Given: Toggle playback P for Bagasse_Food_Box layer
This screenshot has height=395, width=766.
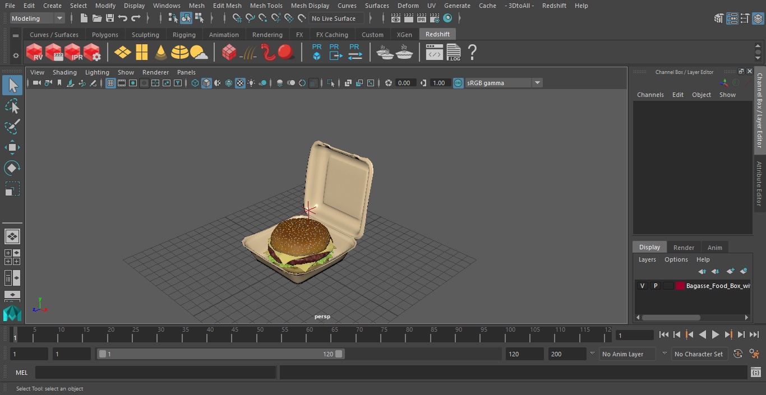Looking at the screenshot, I should click(x=655, y=286).
